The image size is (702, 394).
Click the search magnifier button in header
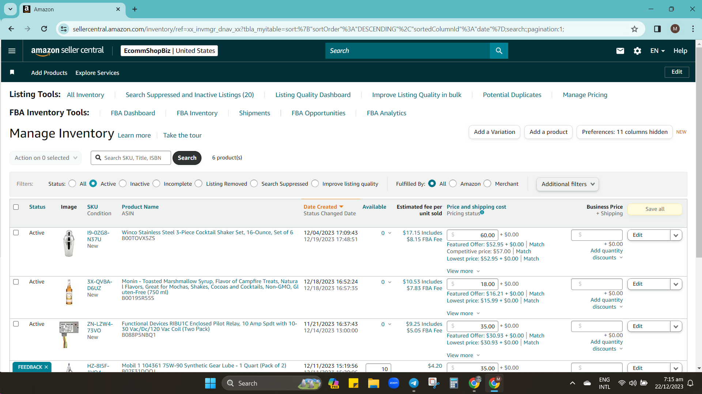tap(499, 51)
